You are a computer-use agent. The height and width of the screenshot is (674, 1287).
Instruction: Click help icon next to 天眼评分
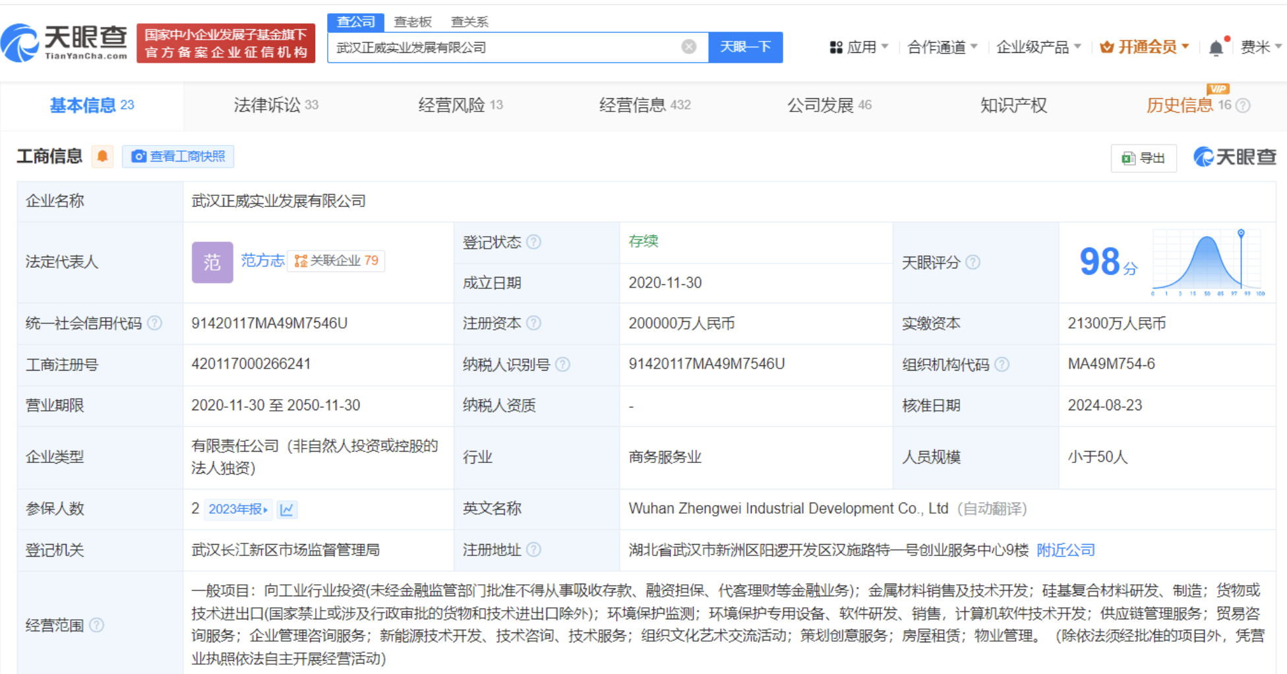click(973, 262)
